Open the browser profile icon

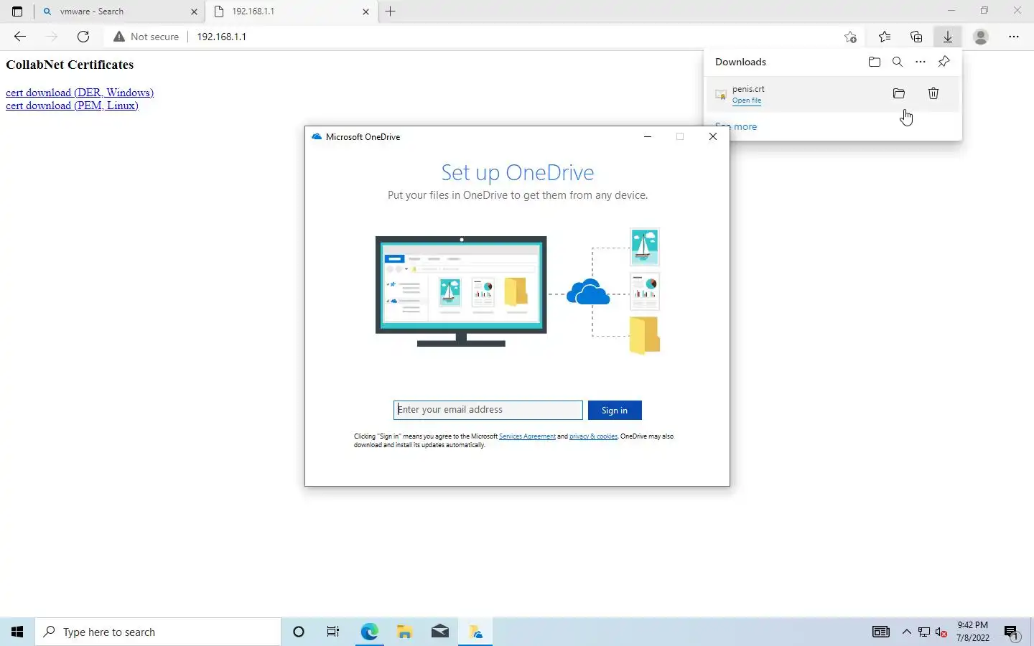pyautogui.click(x=981, y=37)
